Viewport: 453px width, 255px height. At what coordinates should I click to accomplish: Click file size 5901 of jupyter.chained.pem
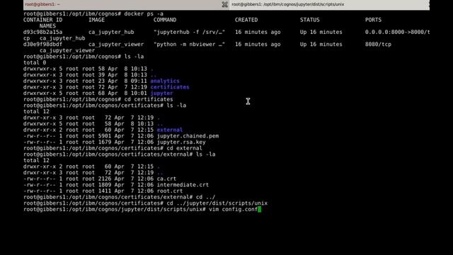105,136
